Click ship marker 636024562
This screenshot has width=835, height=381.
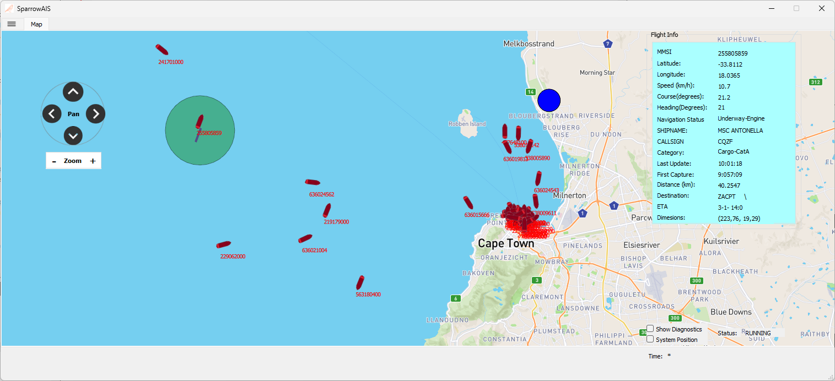pos(313,182)
